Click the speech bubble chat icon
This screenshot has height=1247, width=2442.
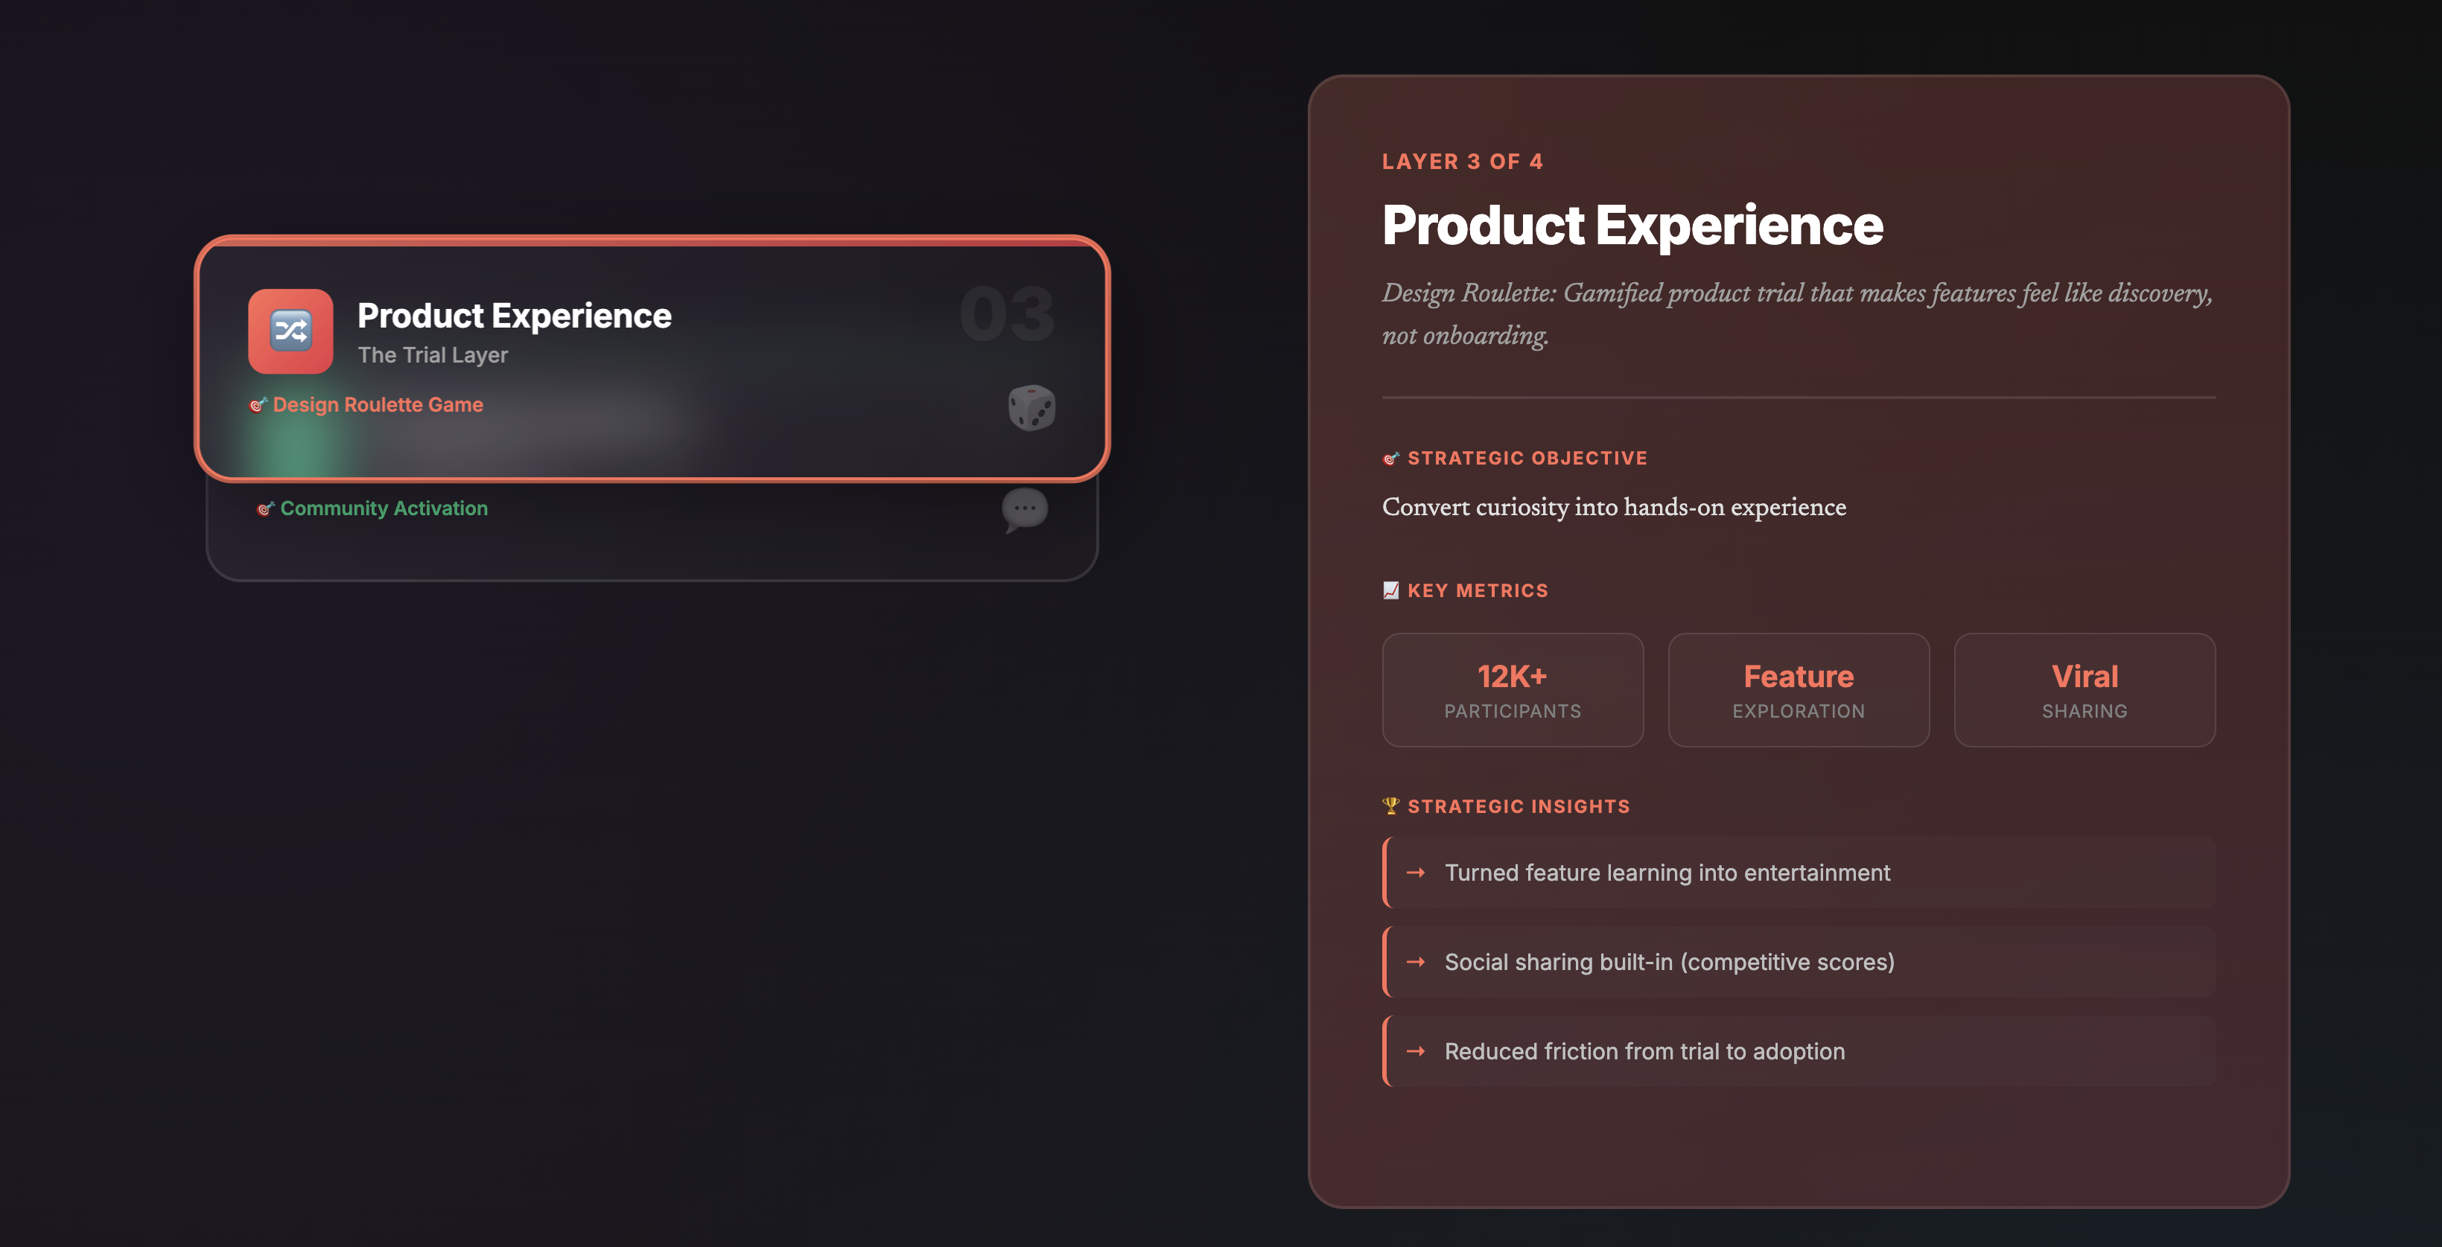tap(1025, 510)
